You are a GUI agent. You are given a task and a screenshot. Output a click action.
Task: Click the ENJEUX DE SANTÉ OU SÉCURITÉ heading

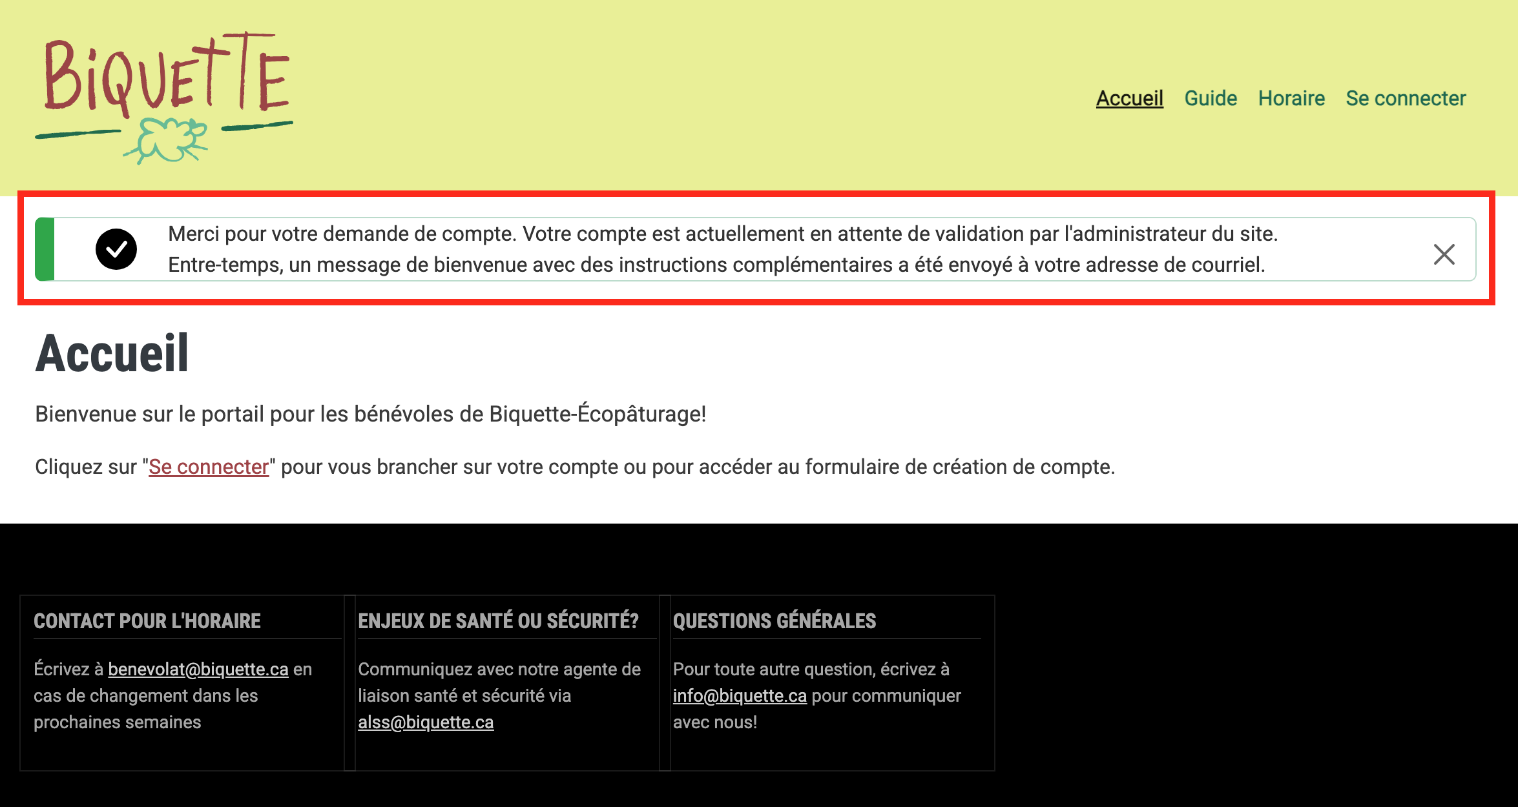tap(498, 621)
